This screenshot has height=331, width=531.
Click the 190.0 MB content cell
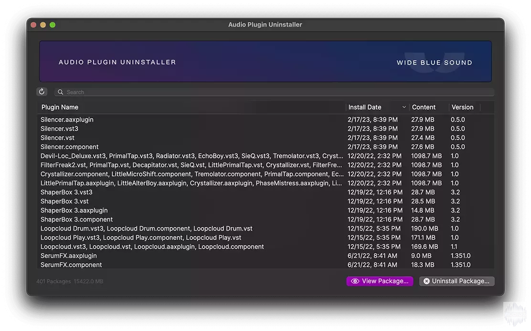click(x=425, y=229)
